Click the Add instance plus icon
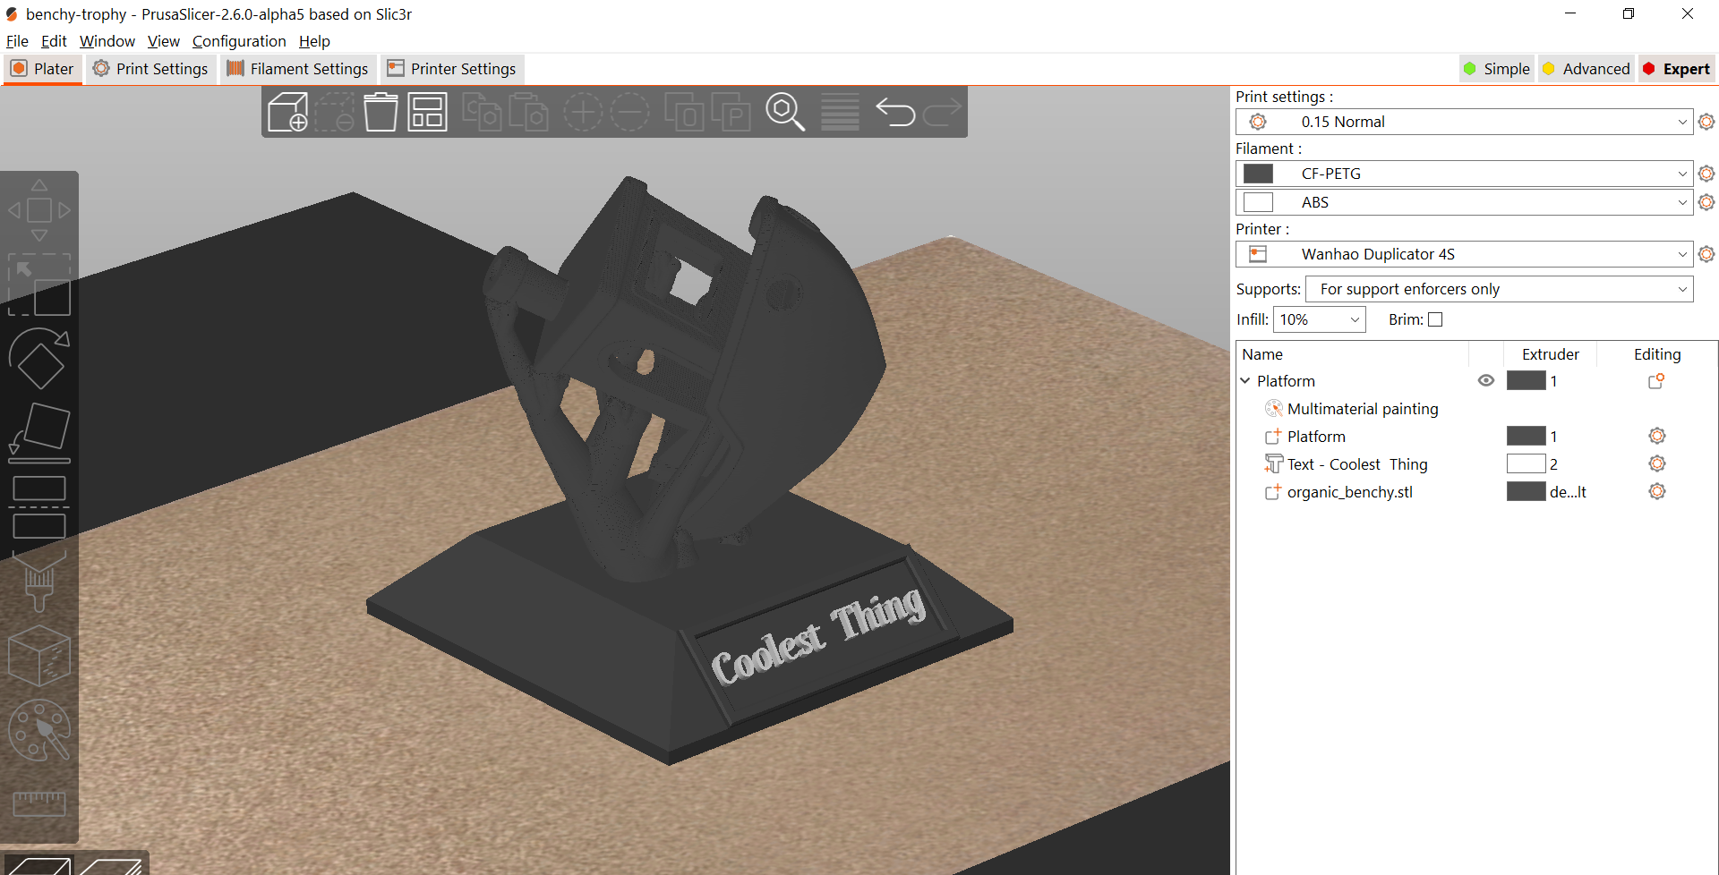This screenshot has width=1719, height=875. (583, 112)
